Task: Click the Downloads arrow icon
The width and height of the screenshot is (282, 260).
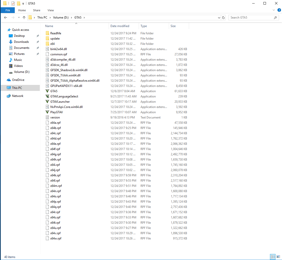Action: coord(11,42)
